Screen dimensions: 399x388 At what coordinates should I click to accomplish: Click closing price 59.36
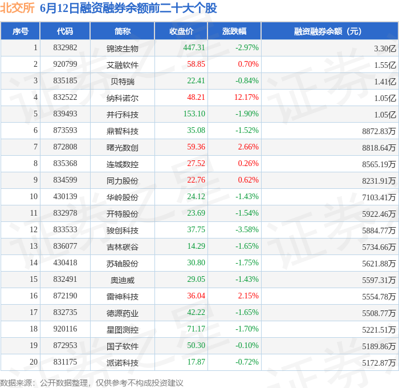[x=196, y=147]
